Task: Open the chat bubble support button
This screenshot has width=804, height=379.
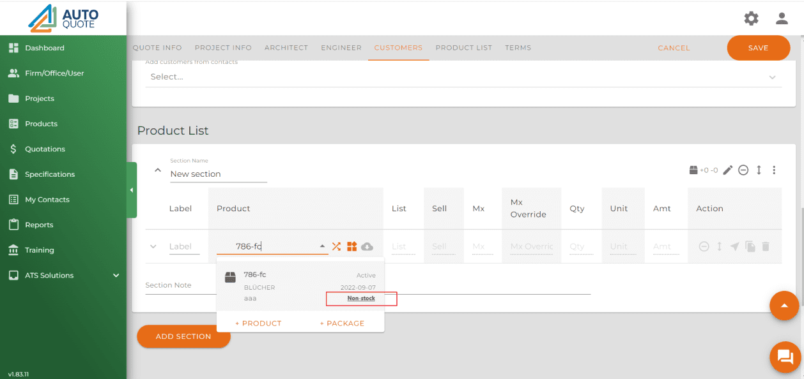Action: click(x=785, y=357)
